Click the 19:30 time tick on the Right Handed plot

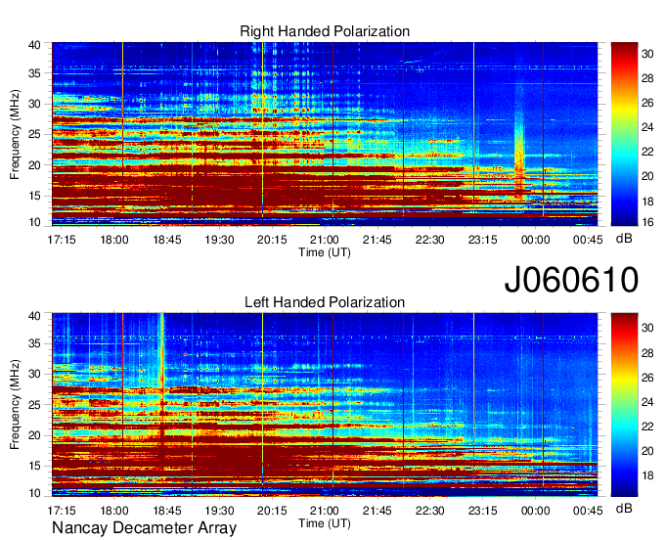220,240
